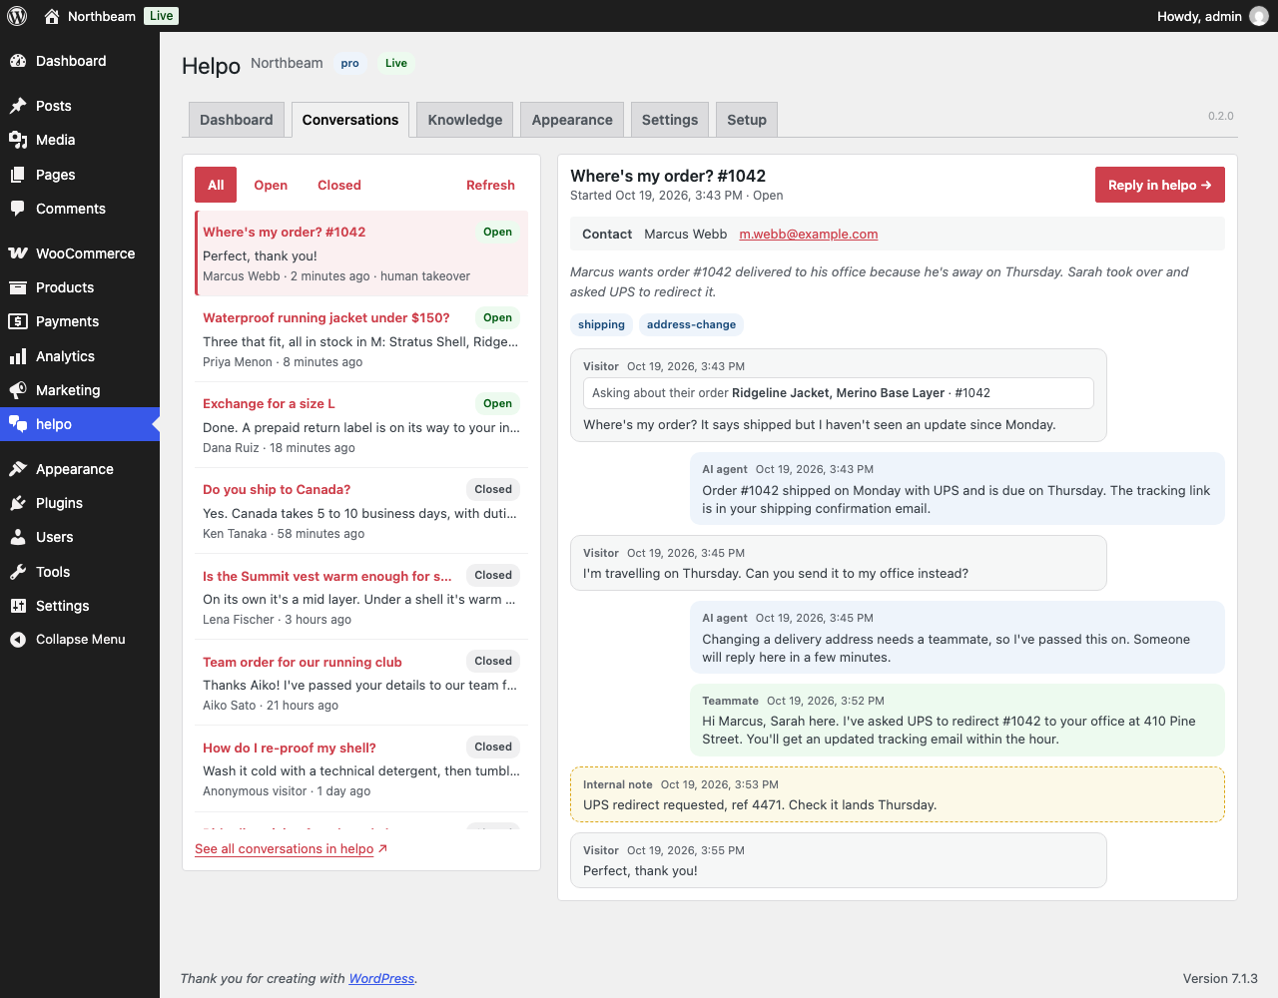The image size is (1278, 998).
Task: Switch to the Knowledge tab
Action: click(465, 120)
